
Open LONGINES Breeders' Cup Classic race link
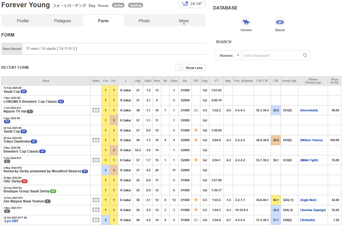(x=30, y=102)
